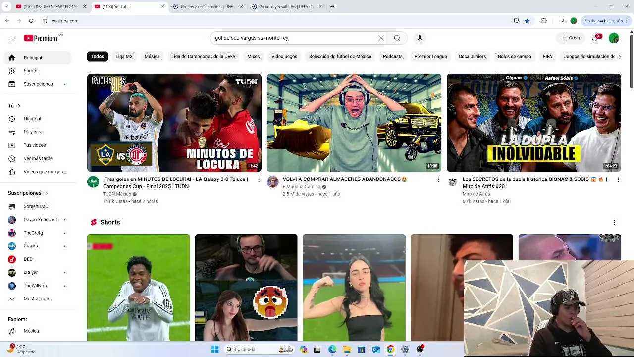Image resolution: width=634 pixels, height=357 pixels.
Task: Open ALMACENES ABANDONADOS video thumbnail
Action: tap(354, 123)
